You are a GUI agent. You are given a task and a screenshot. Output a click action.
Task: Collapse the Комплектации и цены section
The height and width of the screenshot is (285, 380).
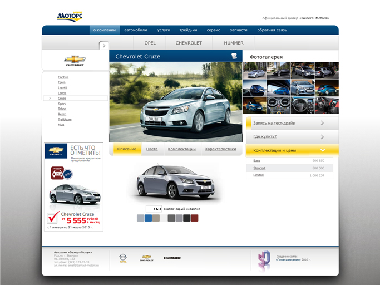pyautogui.click(x=323, y=150)
